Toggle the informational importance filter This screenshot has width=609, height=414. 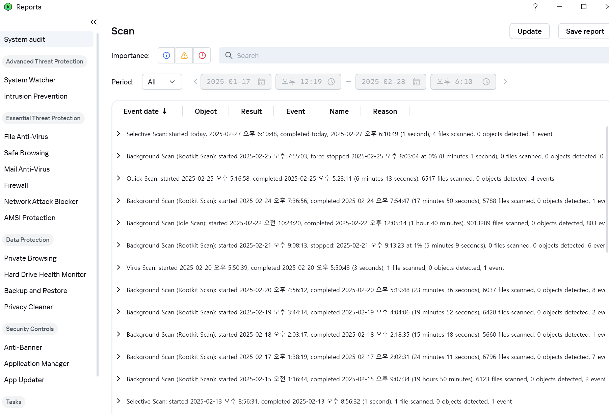click(x=166, y=55)
